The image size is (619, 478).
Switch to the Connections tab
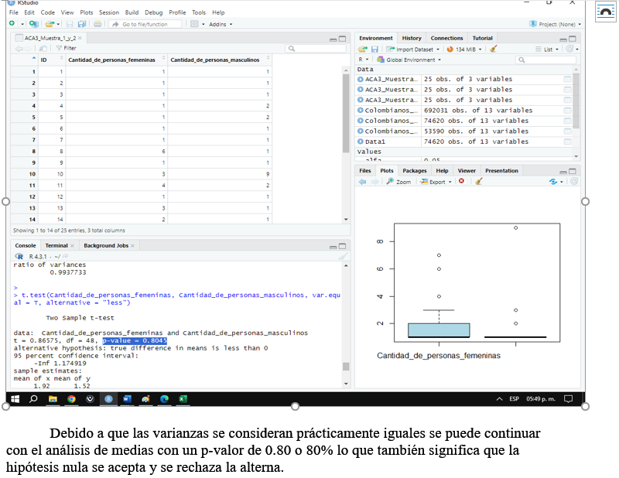[x=447, y=38]
